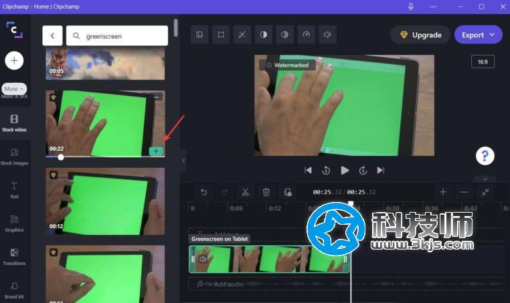Open the help question mark
This screenshot has height=303, width=510.
point(485,156)
